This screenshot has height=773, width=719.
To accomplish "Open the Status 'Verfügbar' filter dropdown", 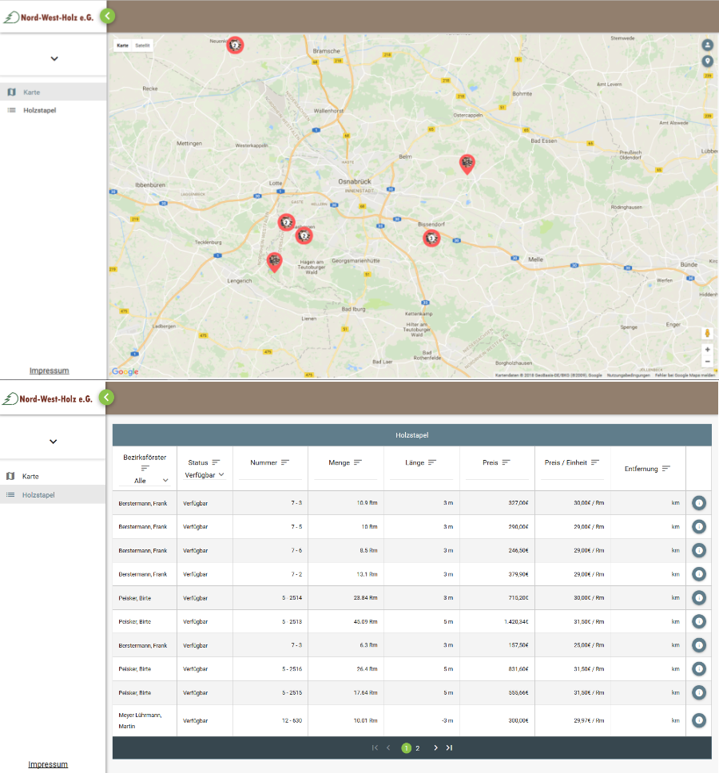I will (x=205, y=475).
